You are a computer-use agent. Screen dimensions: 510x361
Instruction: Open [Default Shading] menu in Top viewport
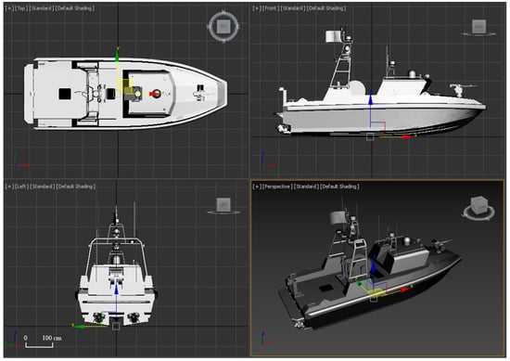click(75, 8)
